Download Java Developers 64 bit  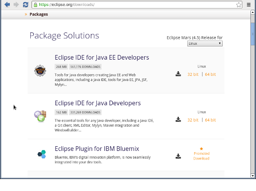point(210,120)
